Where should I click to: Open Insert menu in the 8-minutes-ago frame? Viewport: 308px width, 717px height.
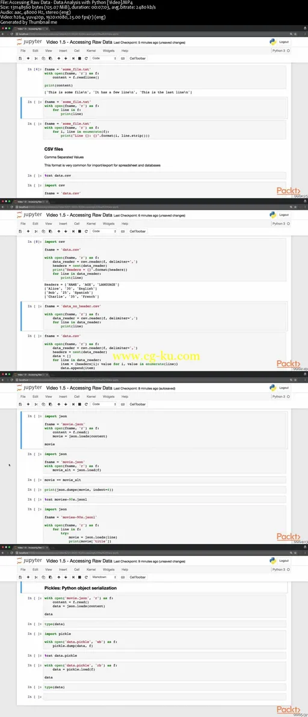[63, 397]
